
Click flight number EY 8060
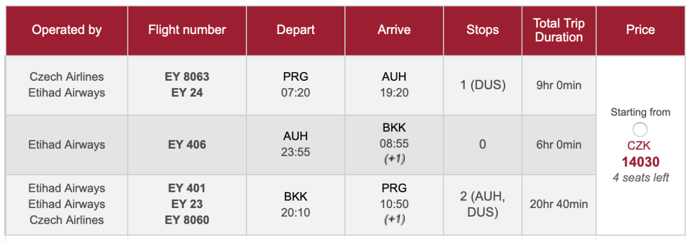187,220
